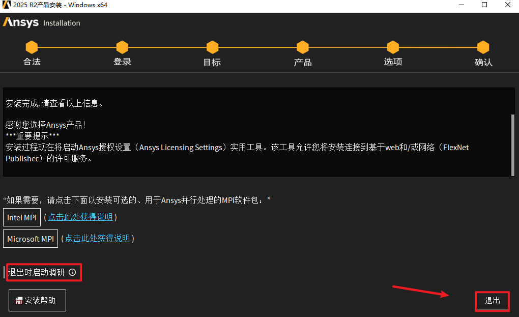This screenshot has height=317, width=519.
Task: Click the 登录 step hexagon icon
Action: [122, 47]
